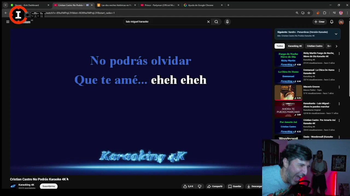Open Cristian Castro Por Amarte Así title
Screen dimensions: 350x196
(319, 122)
